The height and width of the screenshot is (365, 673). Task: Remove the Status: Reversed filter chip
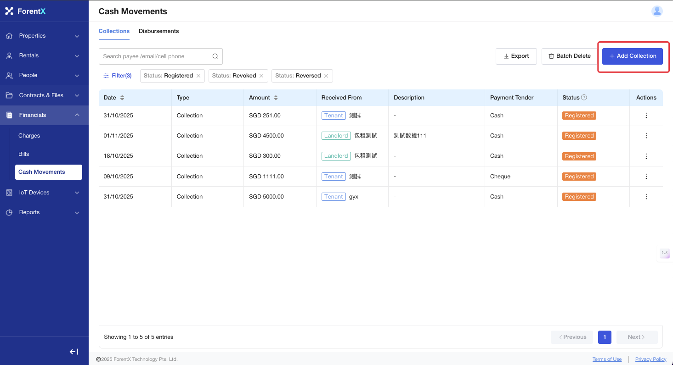pyautogui.click(x=326, y=76)
